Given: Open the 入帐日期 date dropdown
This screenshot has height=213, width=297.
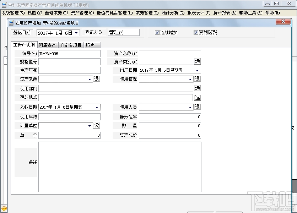Looking at the screenshot, I should click(x=97, y=107).
